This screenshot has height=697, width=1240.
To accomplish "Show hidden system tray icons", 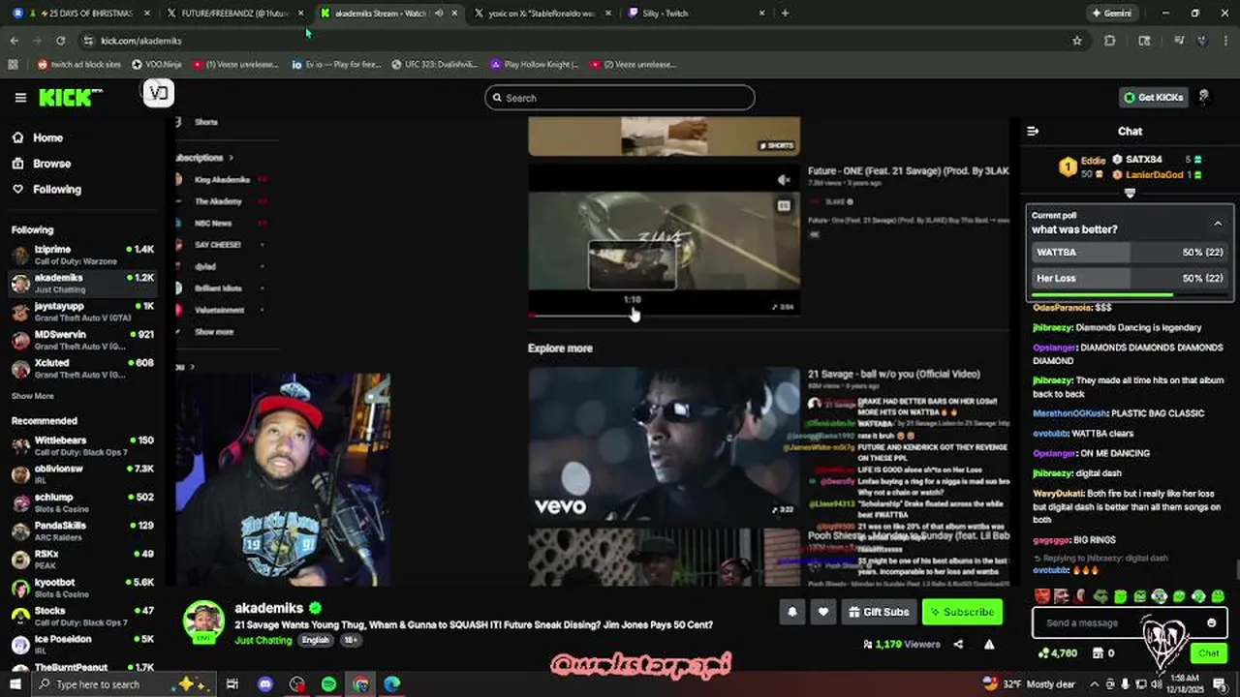I will [1096, 684].
